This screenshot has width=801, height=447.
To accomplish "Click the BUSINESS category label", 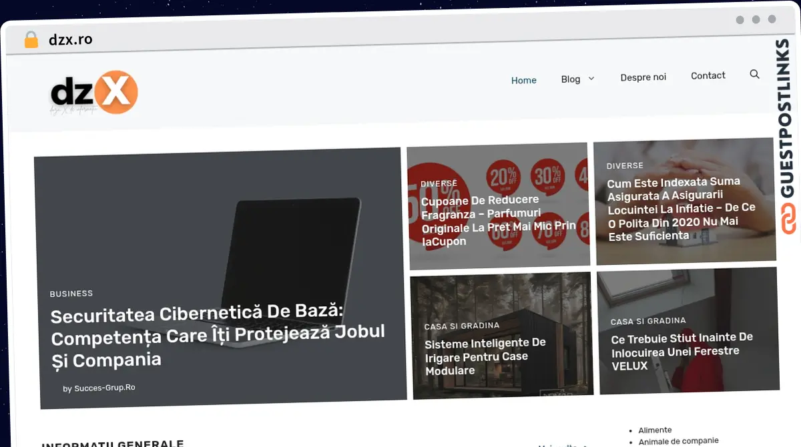I will [71, 294].
